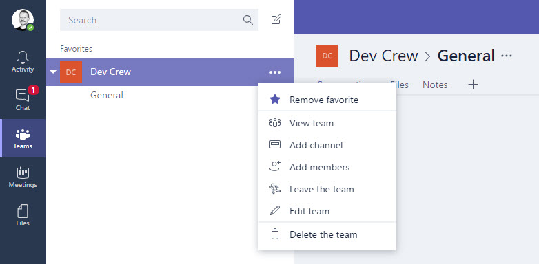
Task: Click the DC team logo in header
Action: [327, 56]
